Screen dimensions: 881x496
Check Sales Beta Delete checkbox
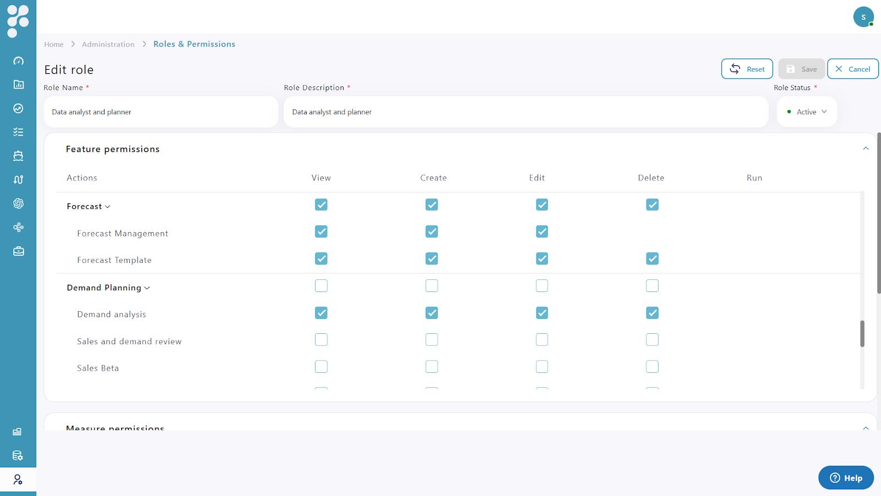click(x=652, y=367)
